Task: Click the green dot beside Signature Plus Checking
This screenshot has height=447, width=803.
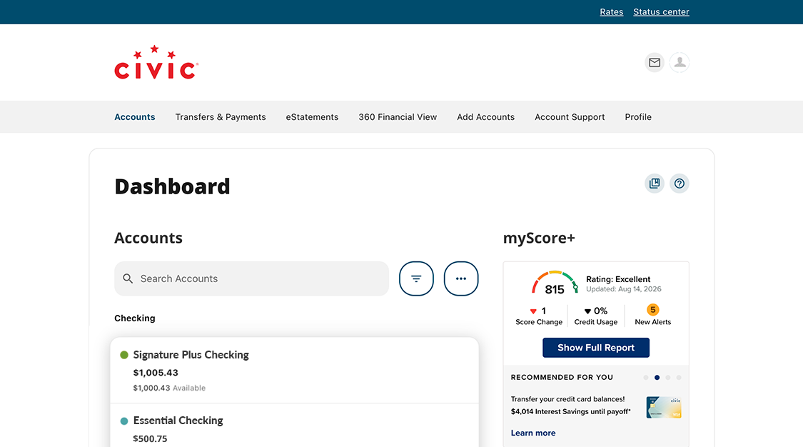Action: 124,355
